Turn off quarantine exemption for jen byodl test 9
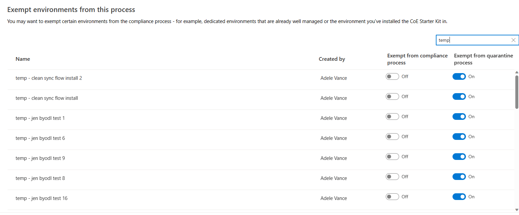 [459, 157]
